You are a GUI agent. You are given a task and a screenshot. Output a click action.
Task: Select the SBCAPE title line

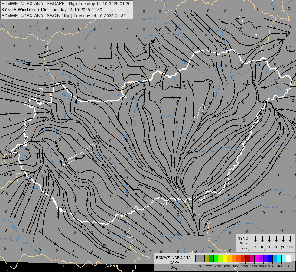66,4
